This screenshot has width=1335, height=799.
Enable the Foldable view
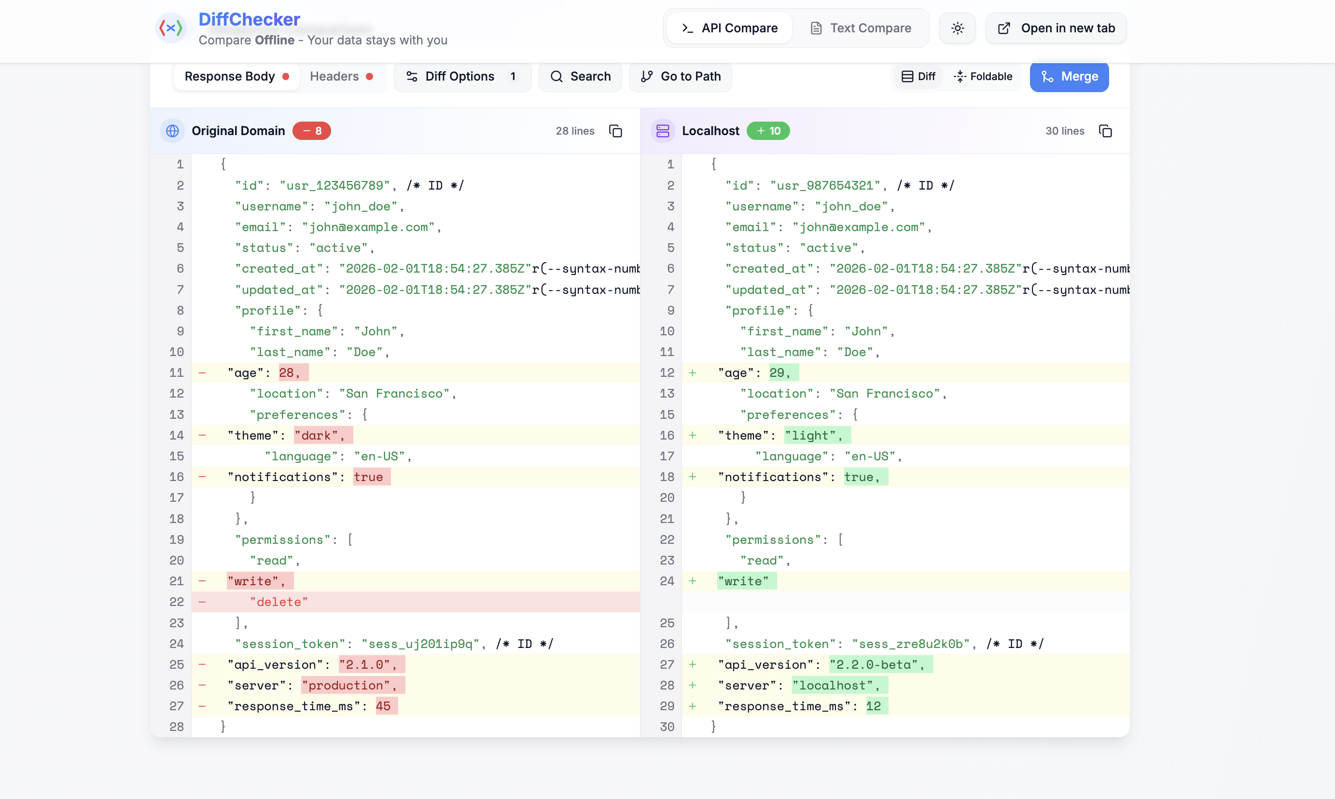(984, 76)
